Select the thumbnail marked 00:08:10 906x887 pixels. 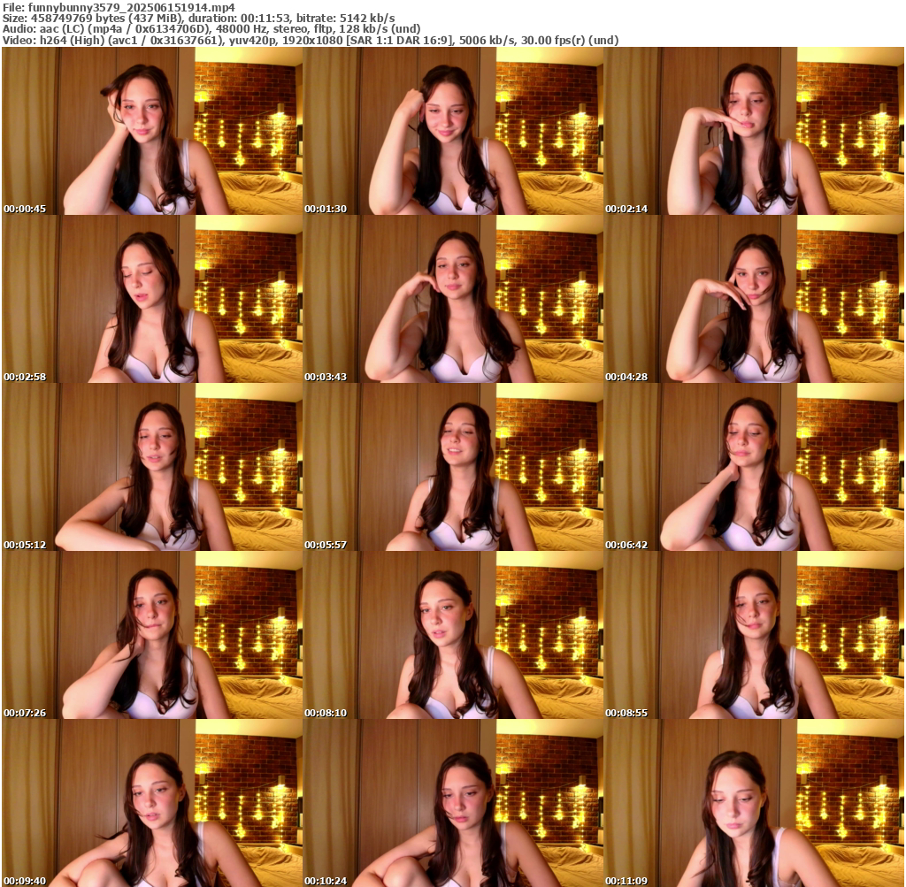pyautogui.click(x=452, y=635)
